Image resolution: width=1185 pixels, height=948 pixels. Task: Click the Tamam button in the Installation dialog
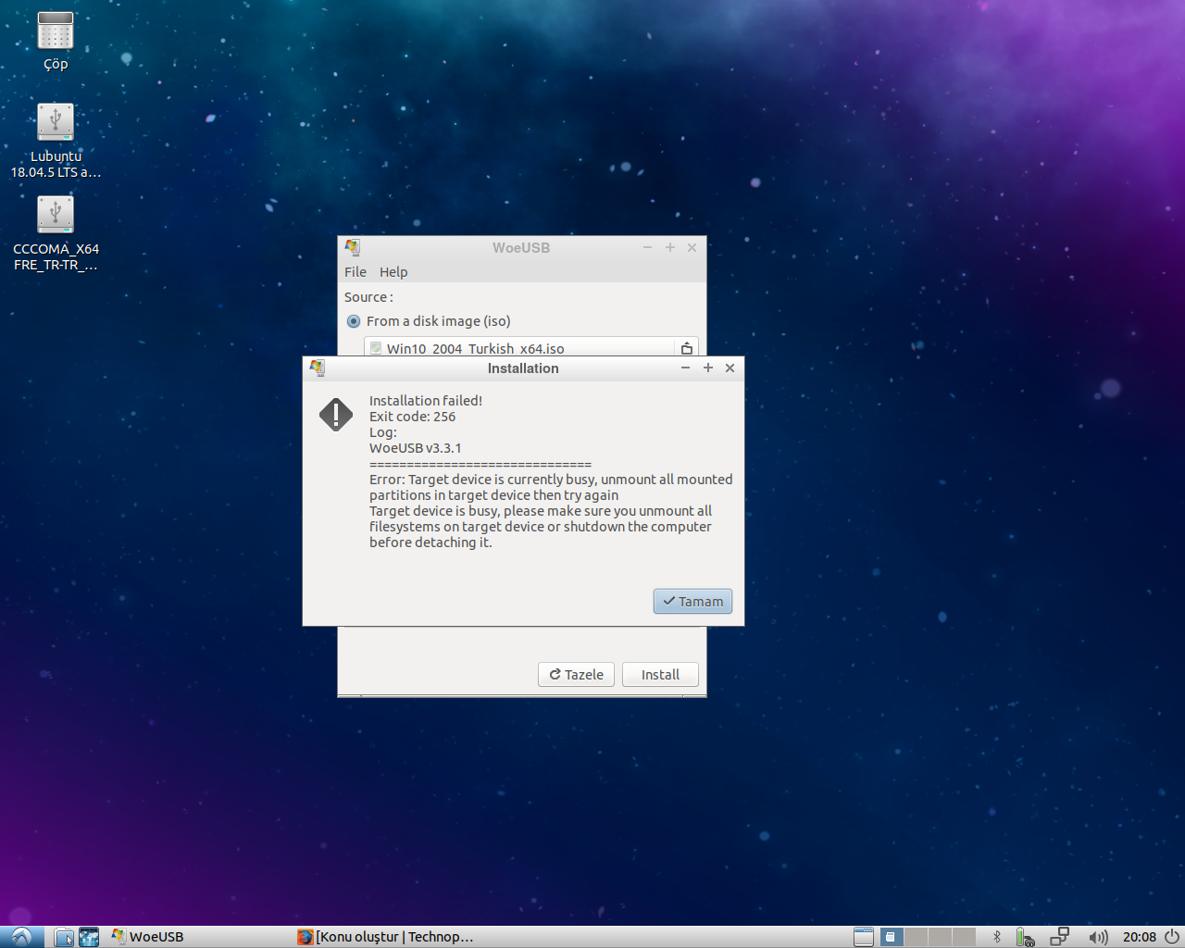[692, 601]
